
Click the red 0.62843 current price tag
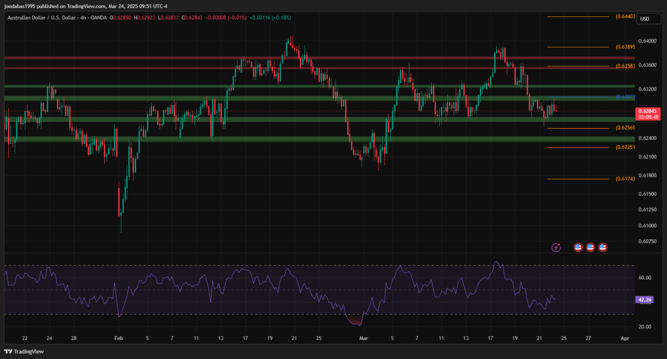[648, 111]
